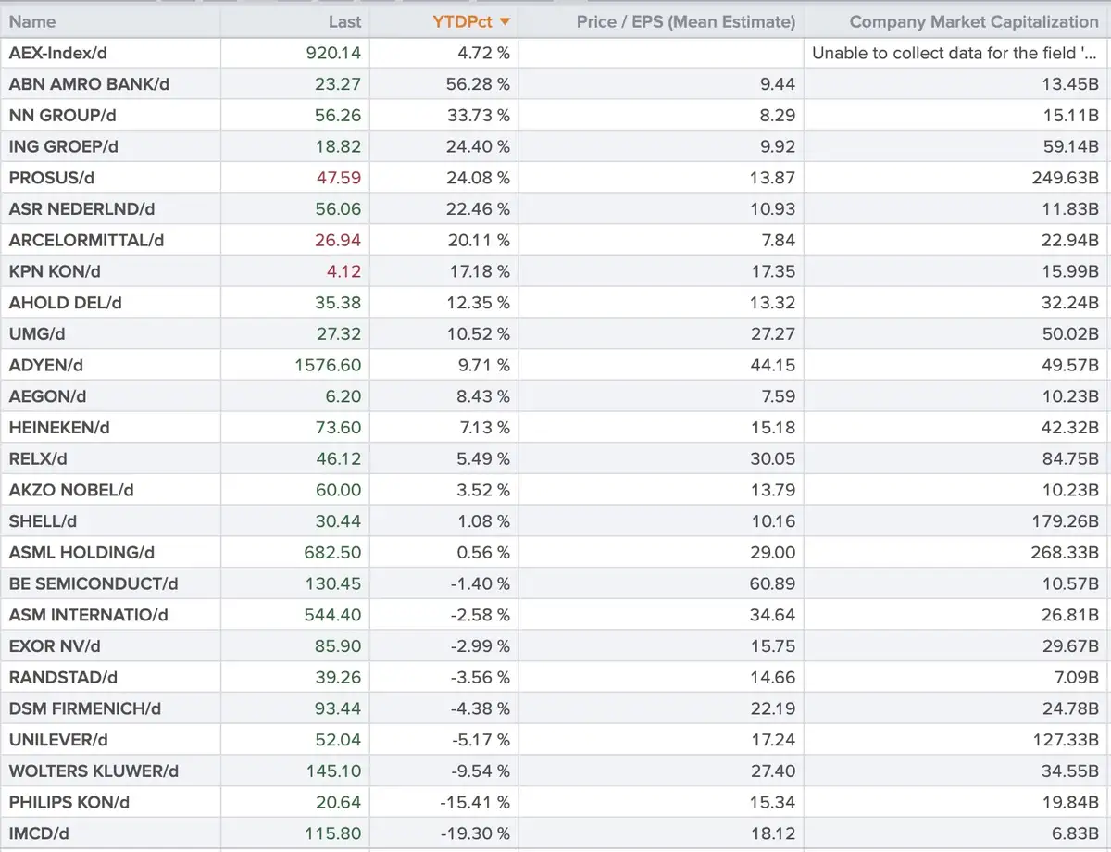Click the AEX-Index last value 920.14
This screenshot has height=852, width=1111.
pos(333,53)
